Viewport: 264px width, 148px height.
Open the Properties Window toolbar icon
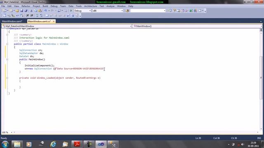pos(174,11)
